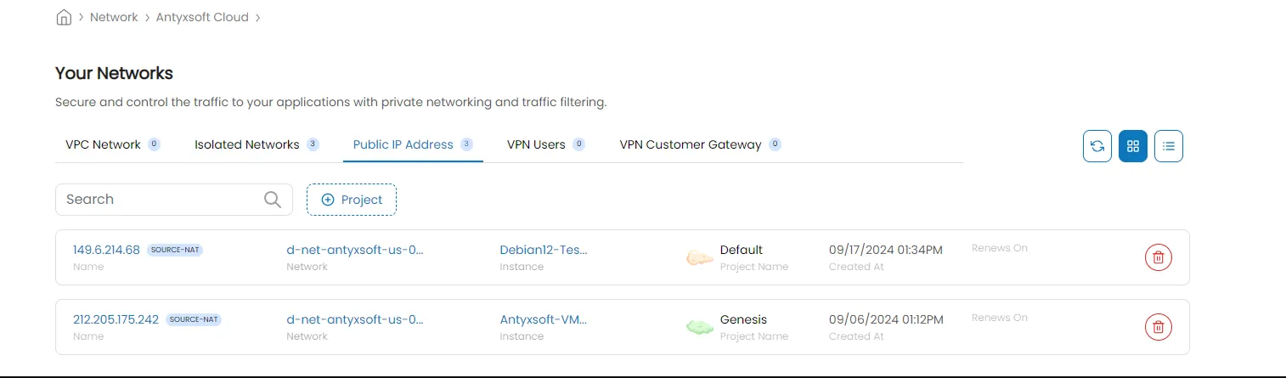Open the VPC Network tab

(103, 144)
